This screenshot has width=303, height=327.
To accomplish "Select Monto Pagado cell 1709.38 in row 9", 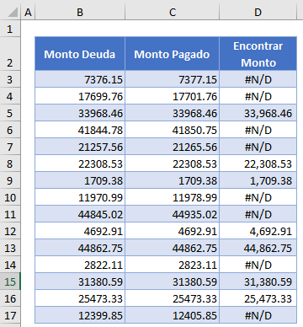I will click(x=173, y=180).
